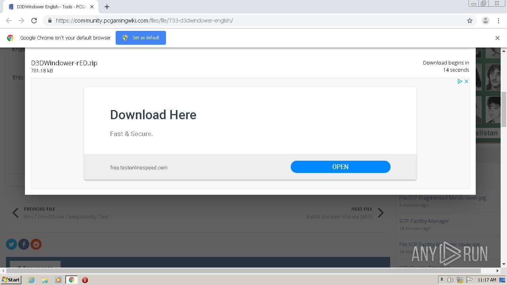This screenshot has height=285, width=507.
Task: Click the browser forward arrow
Action: [x=21, y=21]
